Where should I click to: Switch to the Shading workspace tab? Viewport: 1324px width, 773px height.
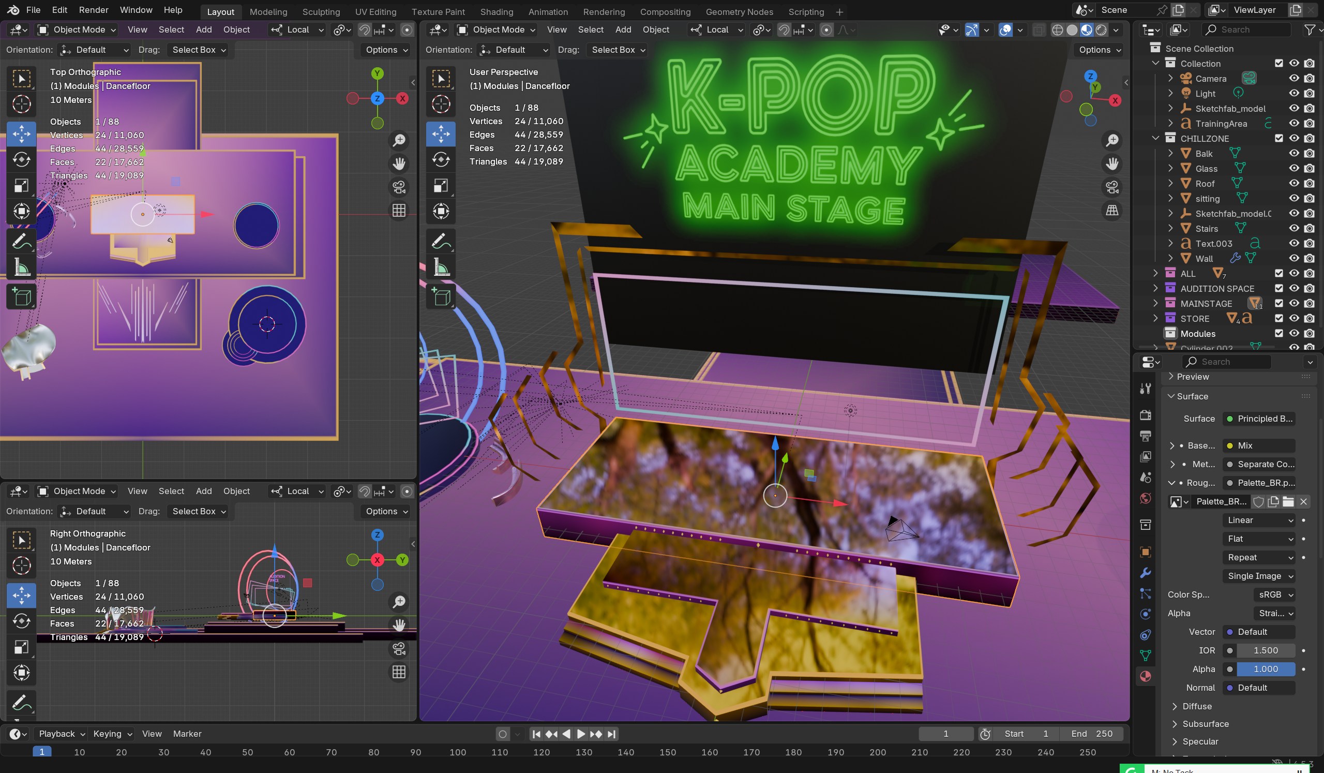tap(496, 11)
